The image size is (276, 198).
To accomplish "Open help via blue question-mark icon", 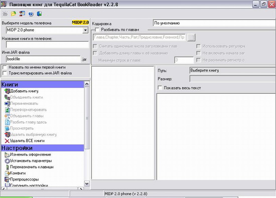I will pos(31,14).
